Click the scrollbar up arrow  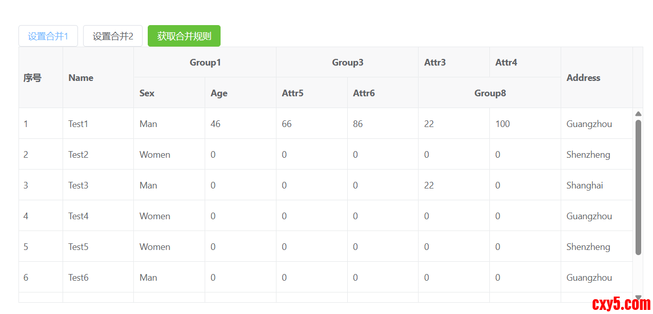638,114
